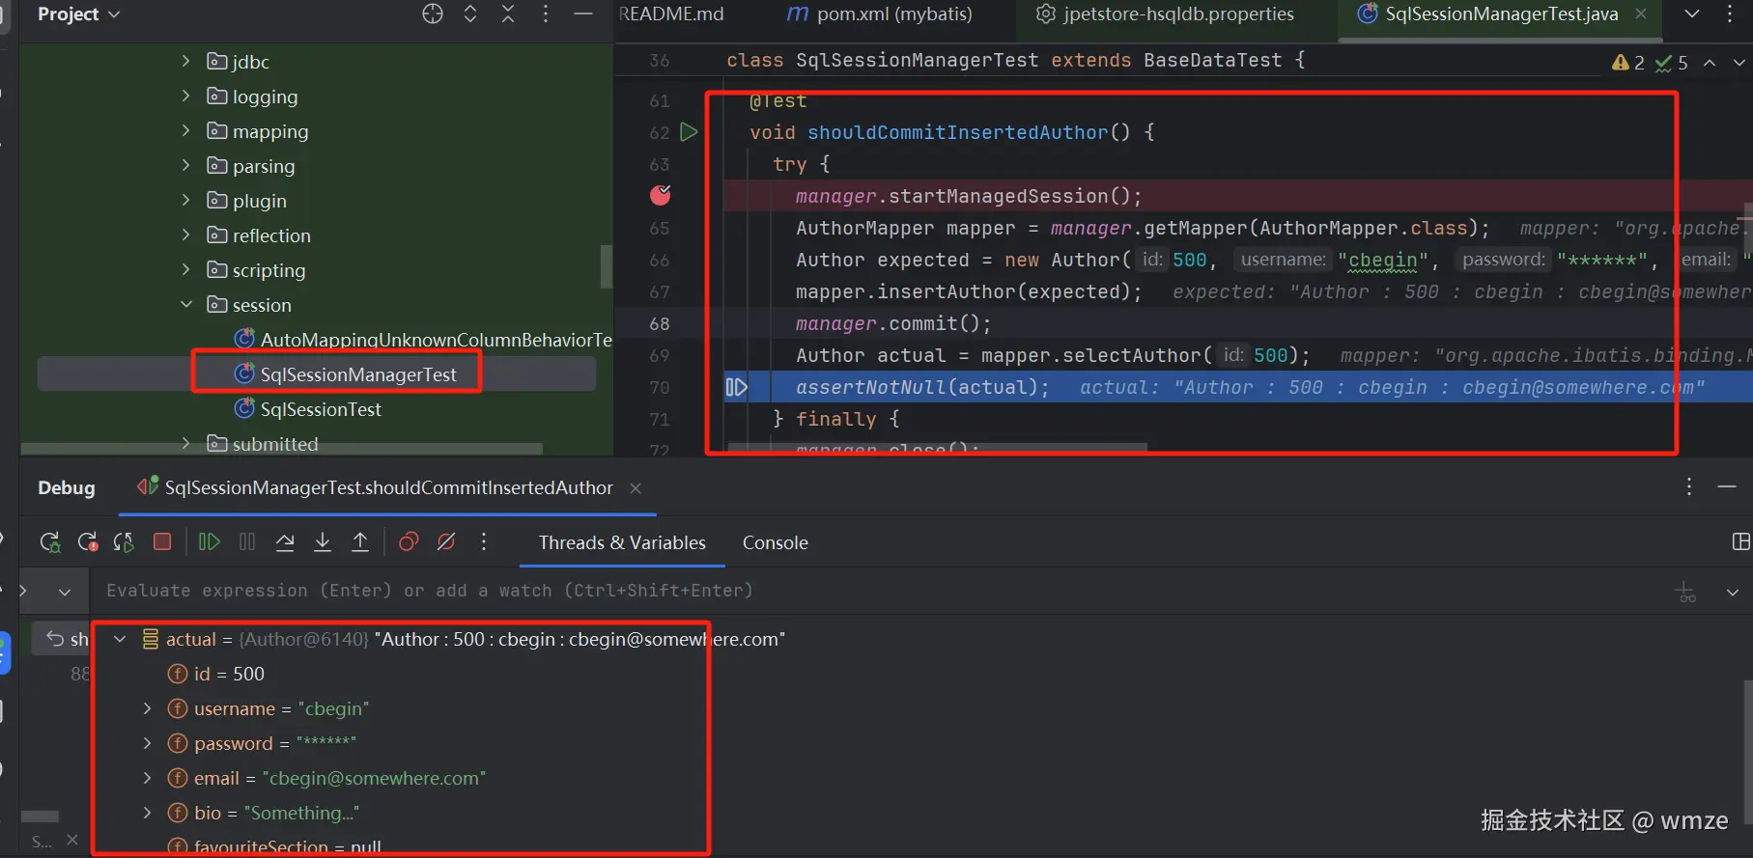Image resolution: width=1753 pixels, height=858 pixels.
Task: Open the frames dropdown chevron in Debug panel
Action: [x=65, y=592]
